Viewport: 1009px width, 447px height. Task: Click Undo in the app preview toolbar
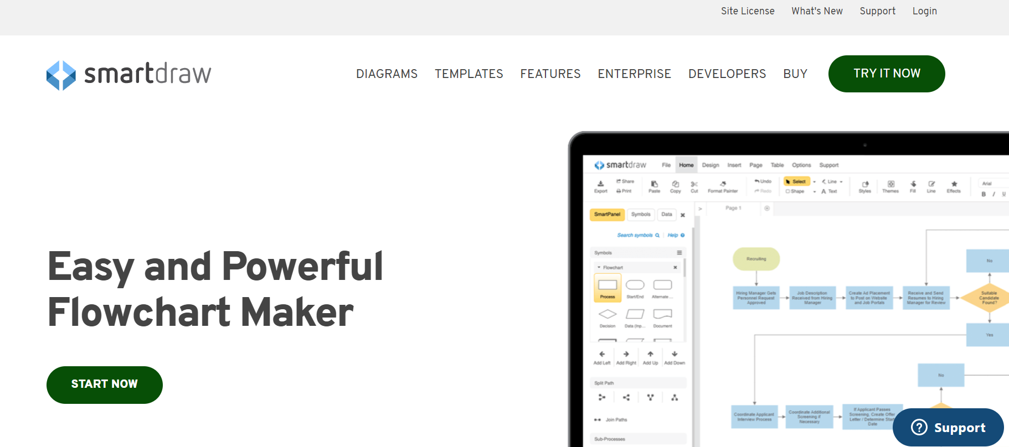(763, 181)
